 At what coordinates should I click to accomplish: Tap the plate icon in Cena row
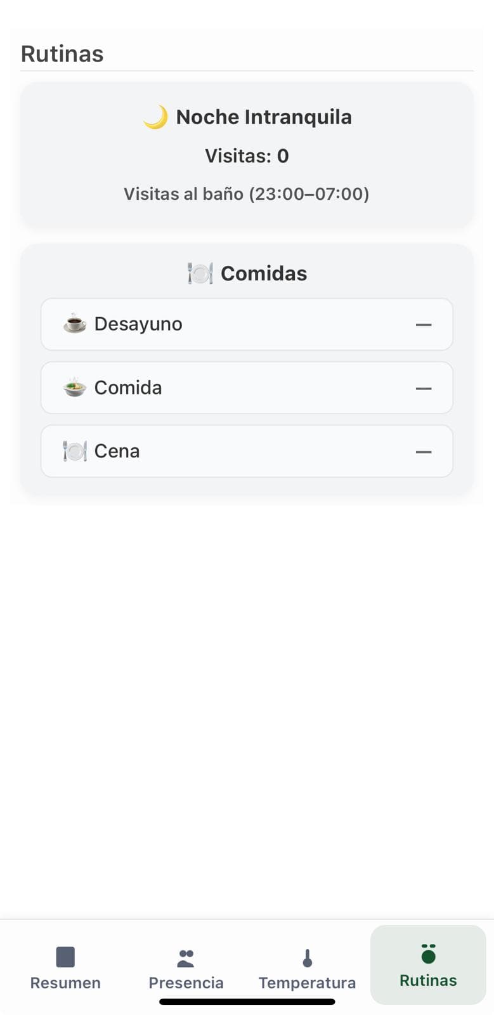click(75, 451)
